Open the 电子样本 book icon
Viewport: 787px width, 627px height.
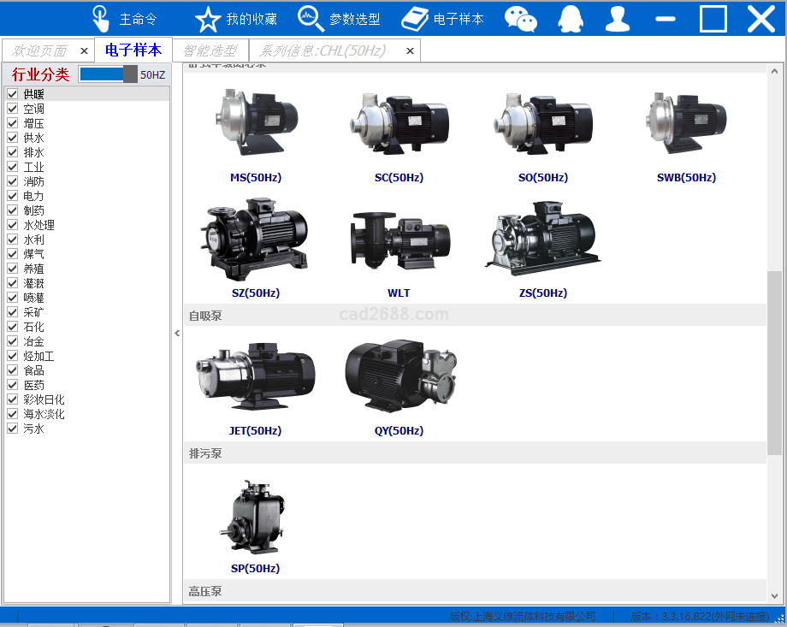point(415,19)
